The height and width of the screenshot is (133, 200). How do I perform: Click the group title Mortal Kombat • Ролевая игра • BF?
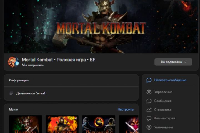coord(59,60)
